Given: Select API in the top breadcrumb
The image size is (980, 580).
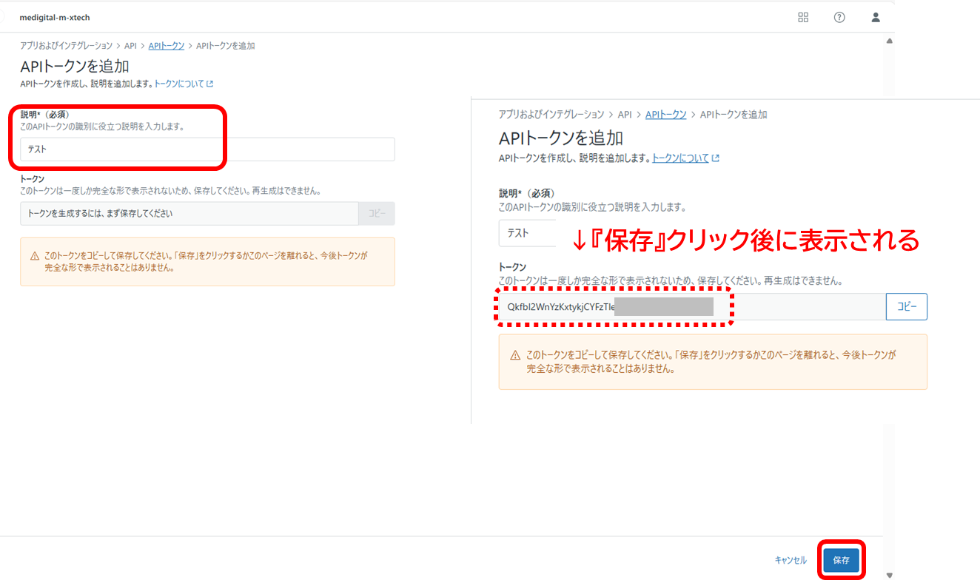Looking at the screenshot, I should coord(130,46).
